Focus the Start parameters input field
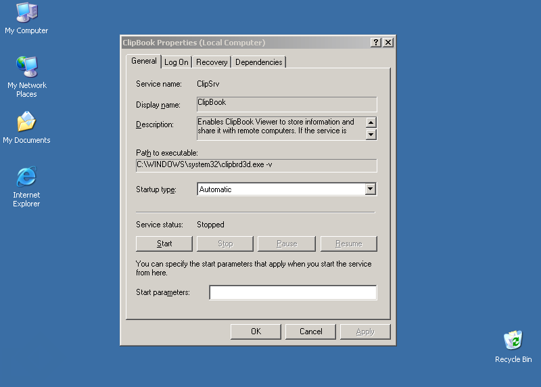541x387 pixels. pos(293,292)
